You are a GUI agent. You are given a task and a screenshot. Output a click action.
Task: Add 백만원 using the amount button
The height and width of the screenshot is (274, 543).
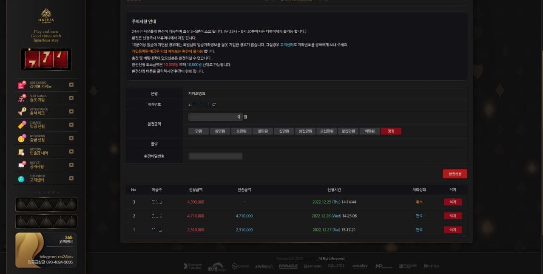pos(370,131)
